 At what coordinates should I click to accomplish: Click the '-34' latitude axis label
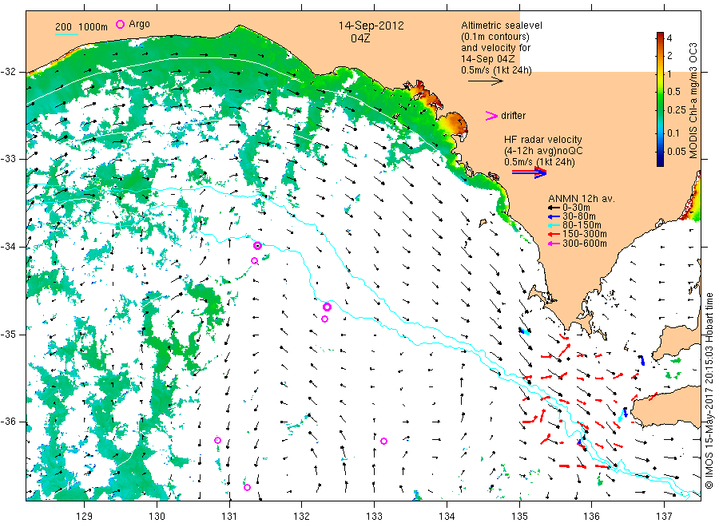(x=9, y=247)
